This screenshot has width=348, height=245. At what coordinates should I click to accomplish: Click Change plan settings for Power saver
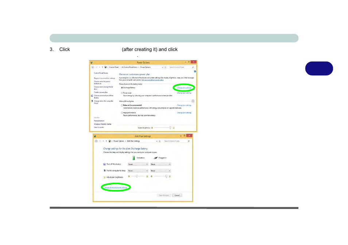(184, 93)
